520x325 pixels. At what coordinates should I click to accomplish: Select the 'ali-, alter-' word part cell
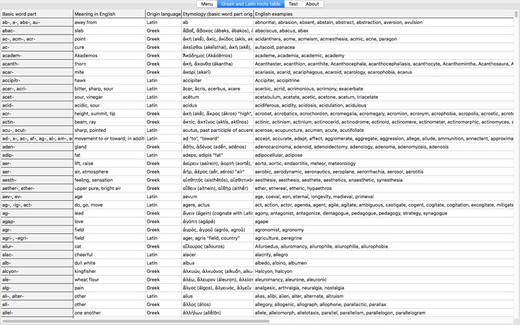click(x=36, y=296)
